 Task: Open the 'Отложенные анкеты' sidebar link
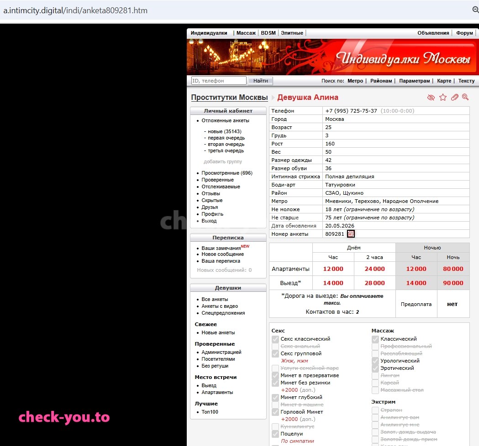[x=225, y=120]
